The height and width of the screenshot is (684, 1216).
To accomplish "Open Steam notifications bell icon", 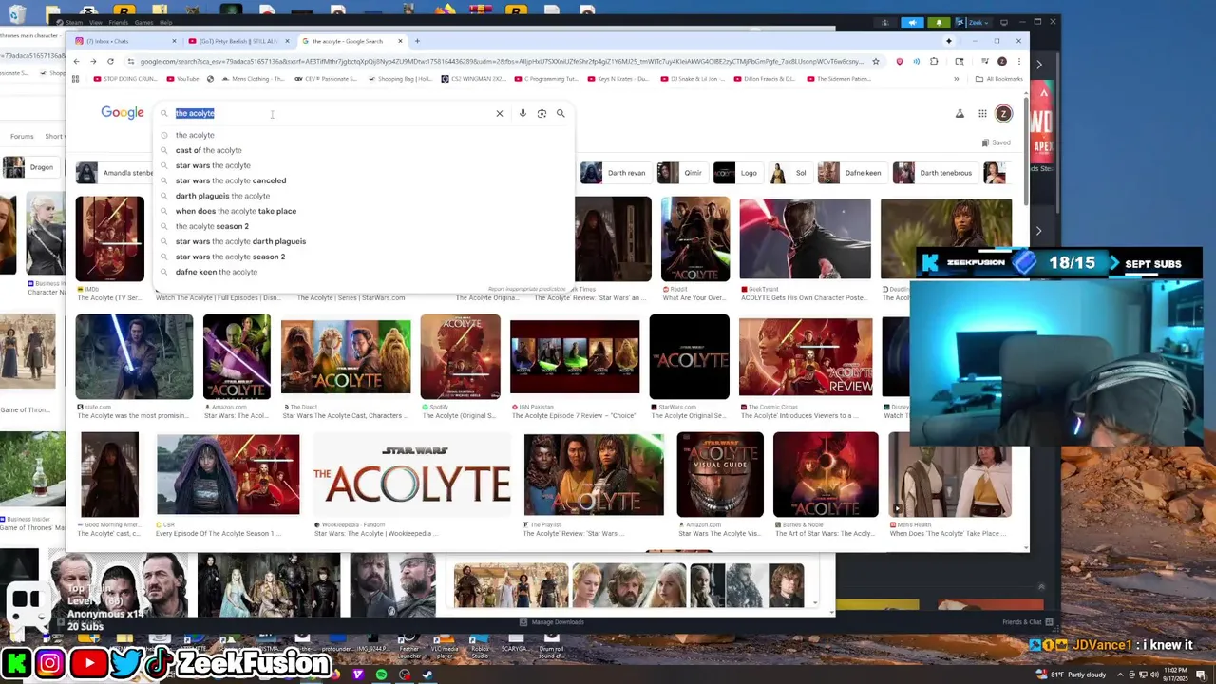I will click(940, 22).
